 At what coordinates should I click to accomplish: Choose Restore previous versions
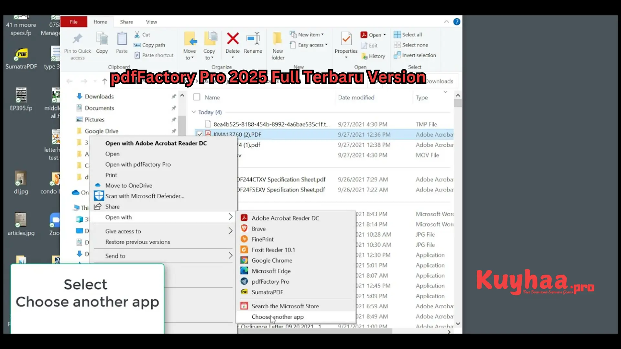[137, 242]
